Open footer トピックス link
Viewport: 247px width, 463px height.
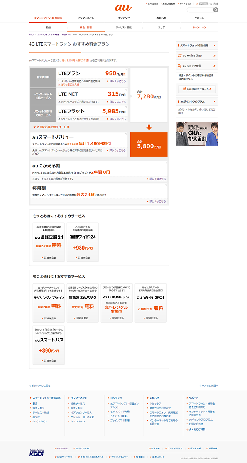click(x=156, y=404)
